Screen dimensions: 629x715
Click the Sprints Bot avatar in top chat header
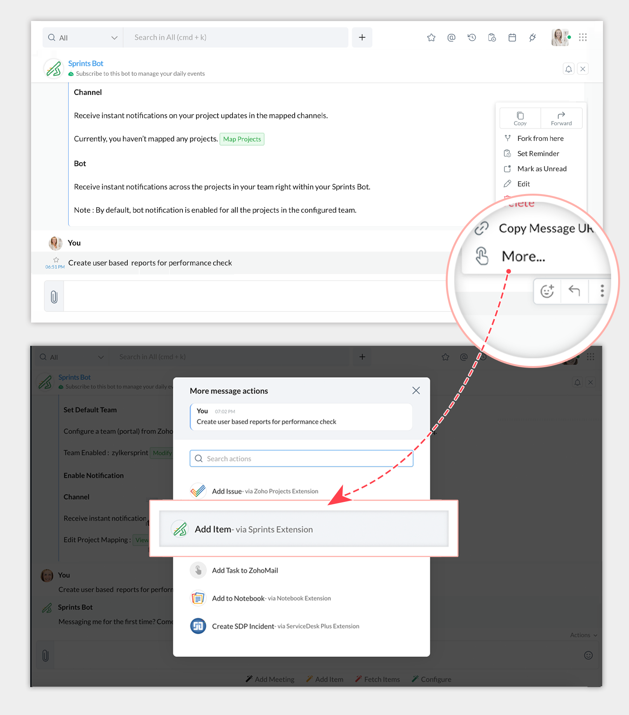click(x=54, y=69)
